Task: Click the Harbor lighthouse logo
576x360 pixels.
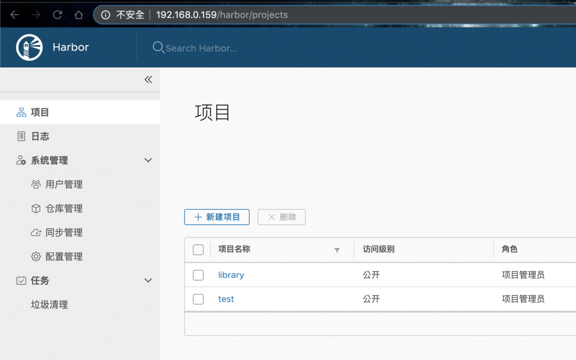Action: coord(29,47)
